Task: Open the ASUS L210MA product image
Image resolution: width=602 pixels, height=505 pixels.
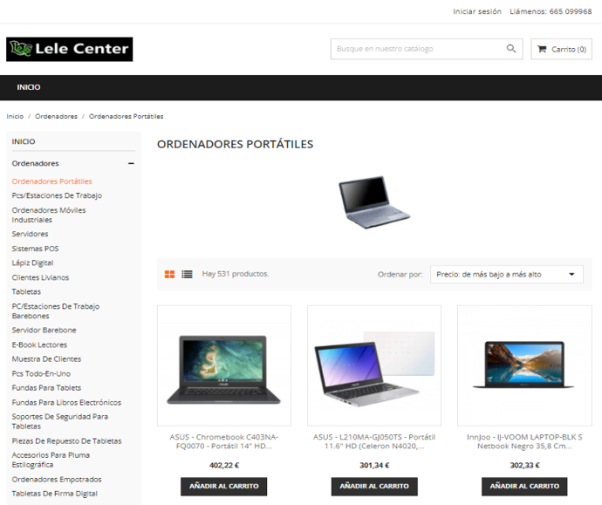Action: pos(374,365)
